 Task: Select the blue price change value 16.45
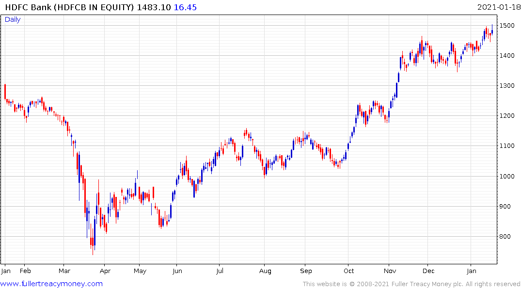click(185, 7)
